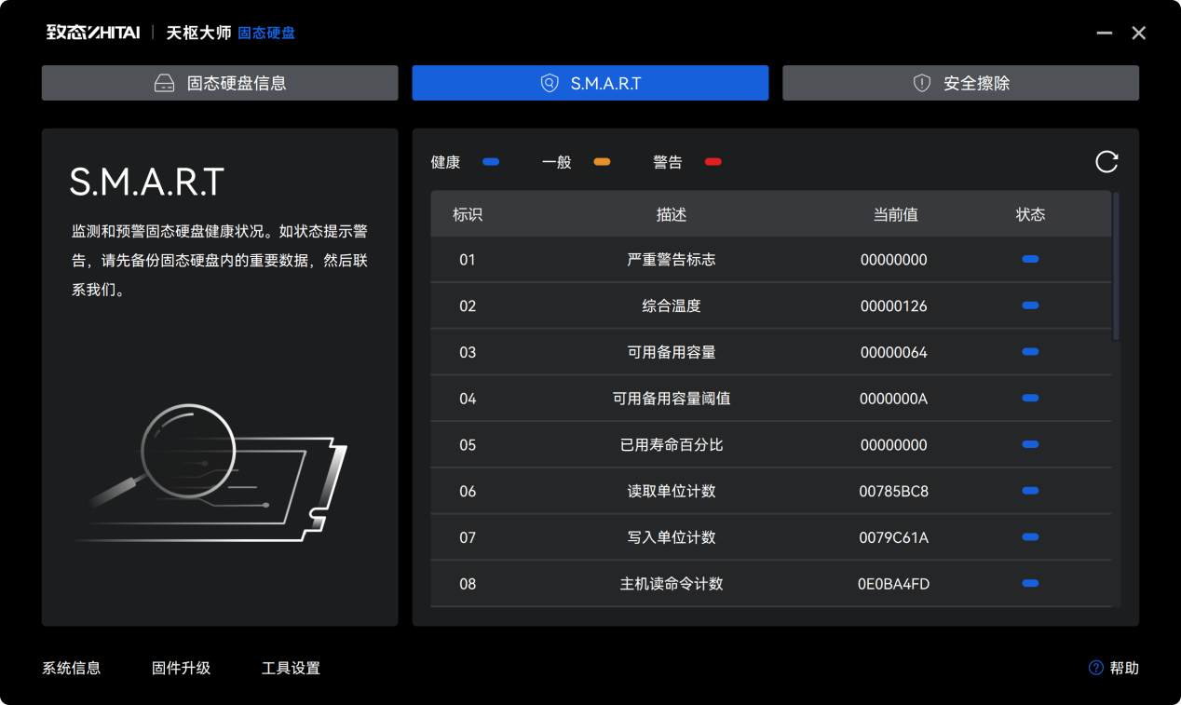Click the red 警告 legend indicator
The height and width of the screenshot is (705, 1181).
pyautogui.click(x=713, y=162)
